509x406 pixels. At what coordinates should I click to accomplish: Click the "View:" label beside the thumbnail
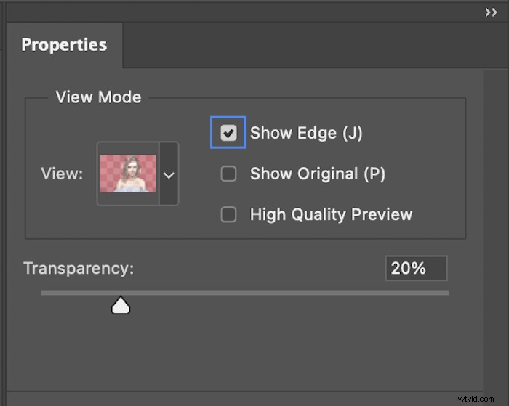[62, 174]
